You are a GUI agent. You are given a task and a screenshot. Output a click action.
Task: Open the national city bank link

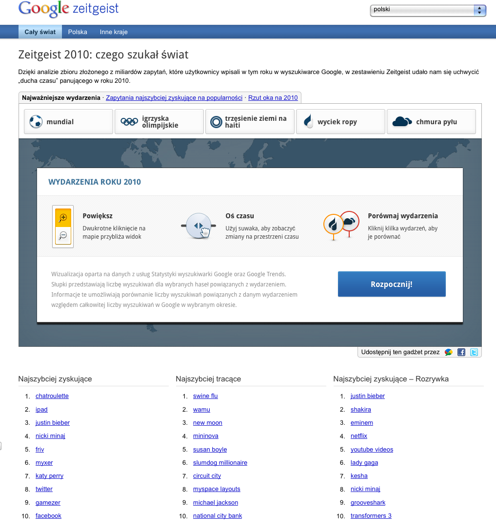click(x=218, y=515)
